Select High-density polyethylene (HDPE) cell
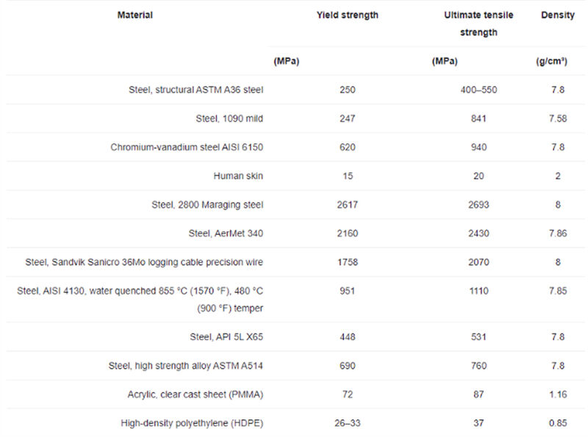 click(x=192, y=423)
